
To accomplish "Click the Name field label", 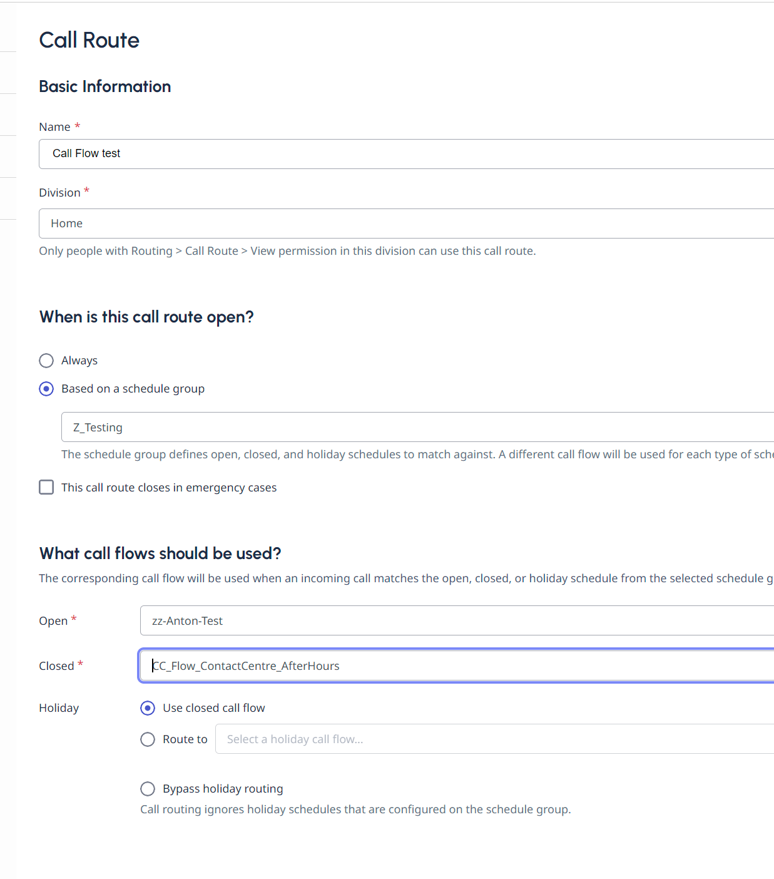I will point(54,127).
